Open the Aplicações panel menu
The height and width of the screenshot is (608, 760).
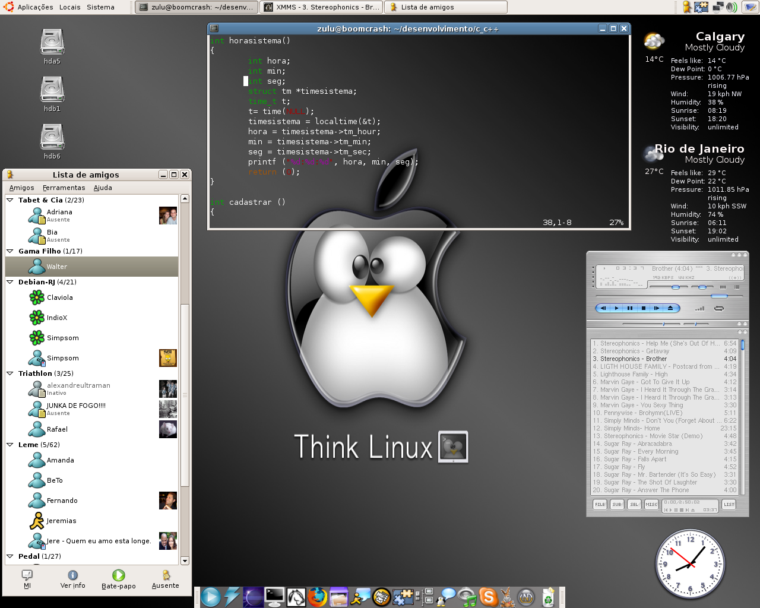[28, 7]
